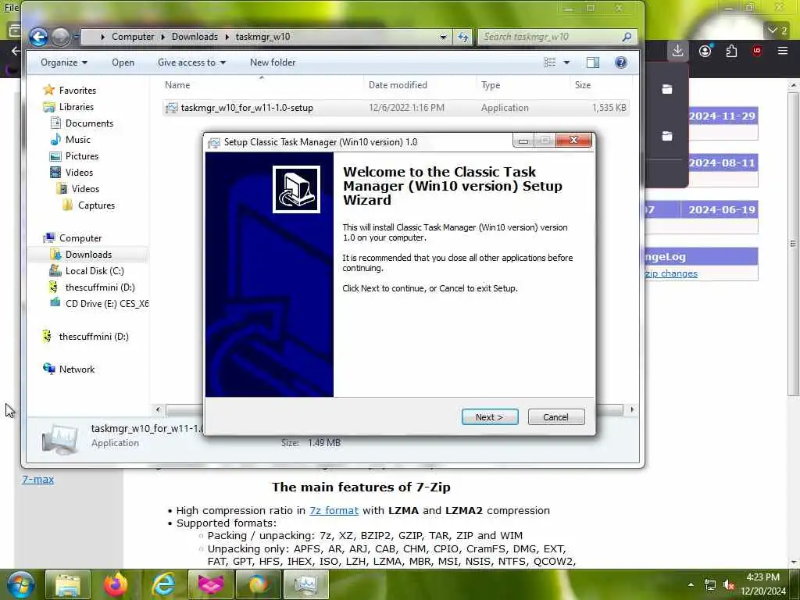Open the zip changes link

(x=671, y=273)
